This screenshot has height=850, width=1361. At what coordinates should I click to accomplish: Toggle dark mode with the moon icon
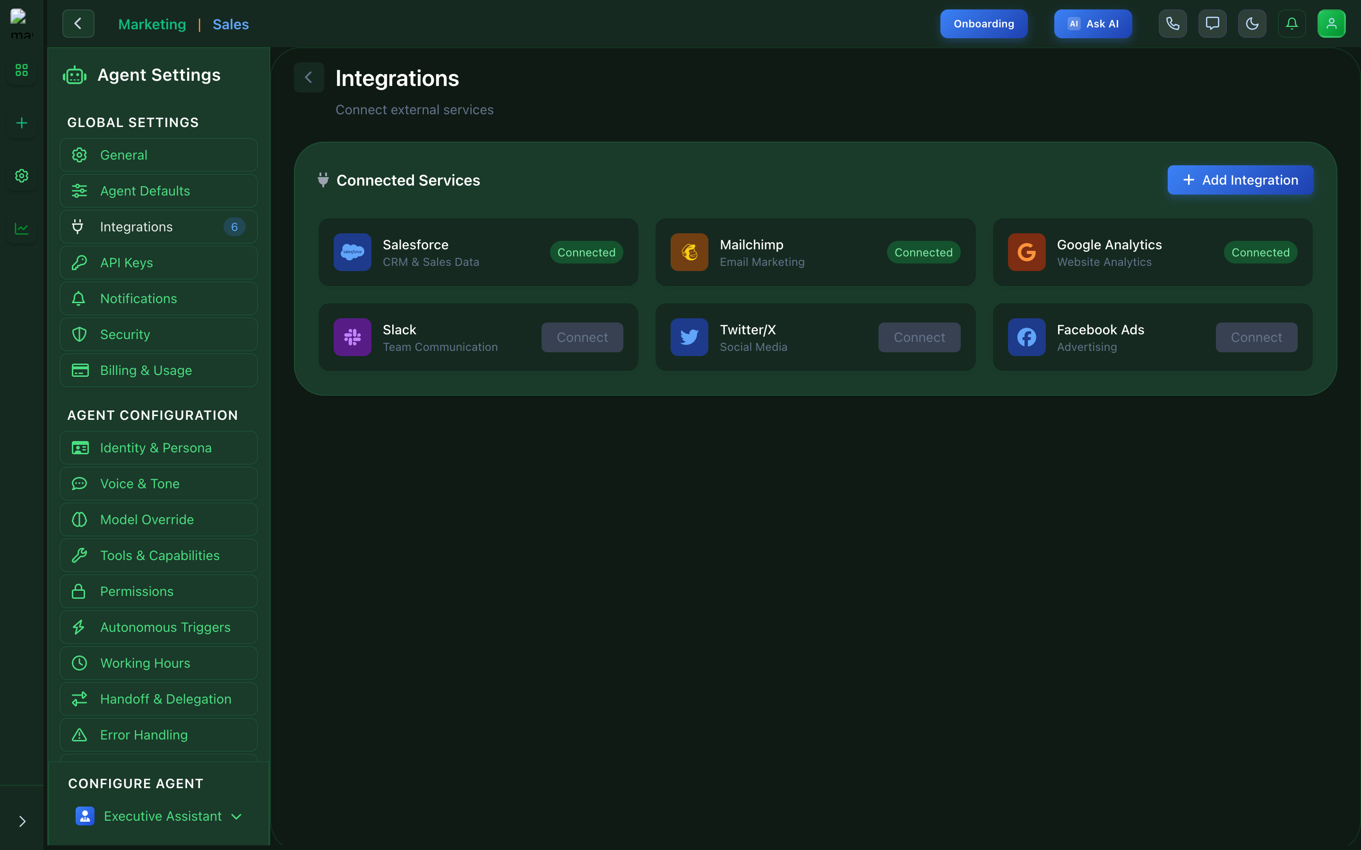click(x=1252, y=24)
